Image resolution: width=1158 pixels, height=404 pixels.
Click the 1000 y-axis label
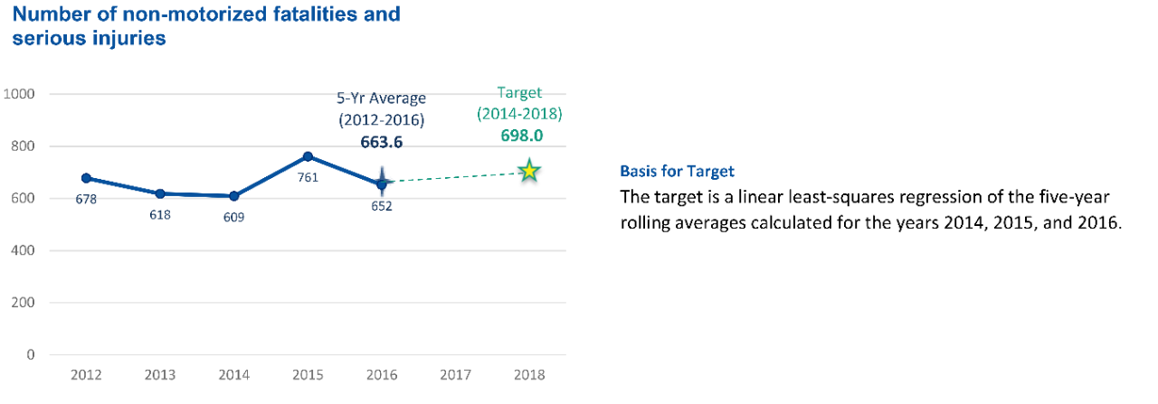[x=19, y=94]
